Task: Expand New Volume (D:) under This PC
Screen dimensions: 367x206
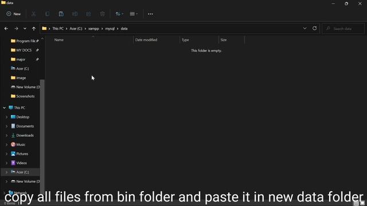Action: tap(6, 181)
